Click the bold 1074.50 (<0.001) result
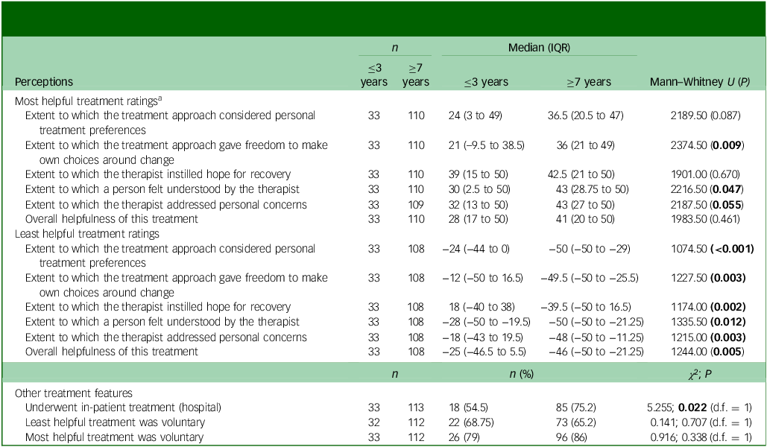This screenshot has width=767, height=447. [698, 248]
